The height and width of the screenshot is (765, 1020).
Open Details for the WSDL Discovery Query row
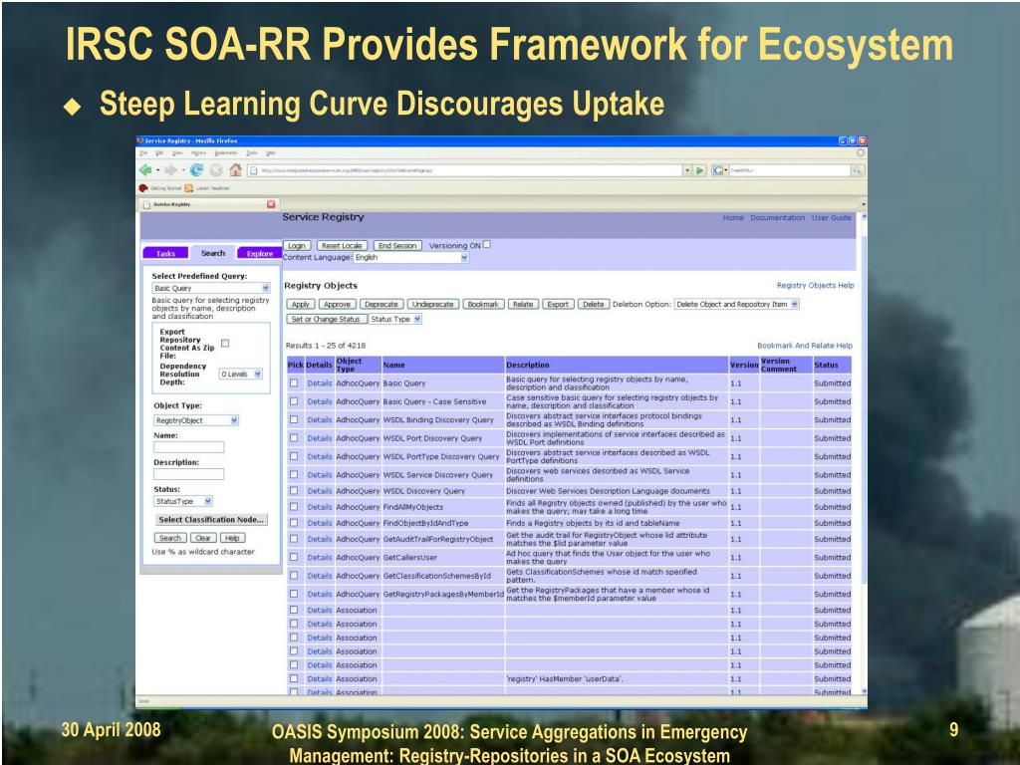[320, 491]
